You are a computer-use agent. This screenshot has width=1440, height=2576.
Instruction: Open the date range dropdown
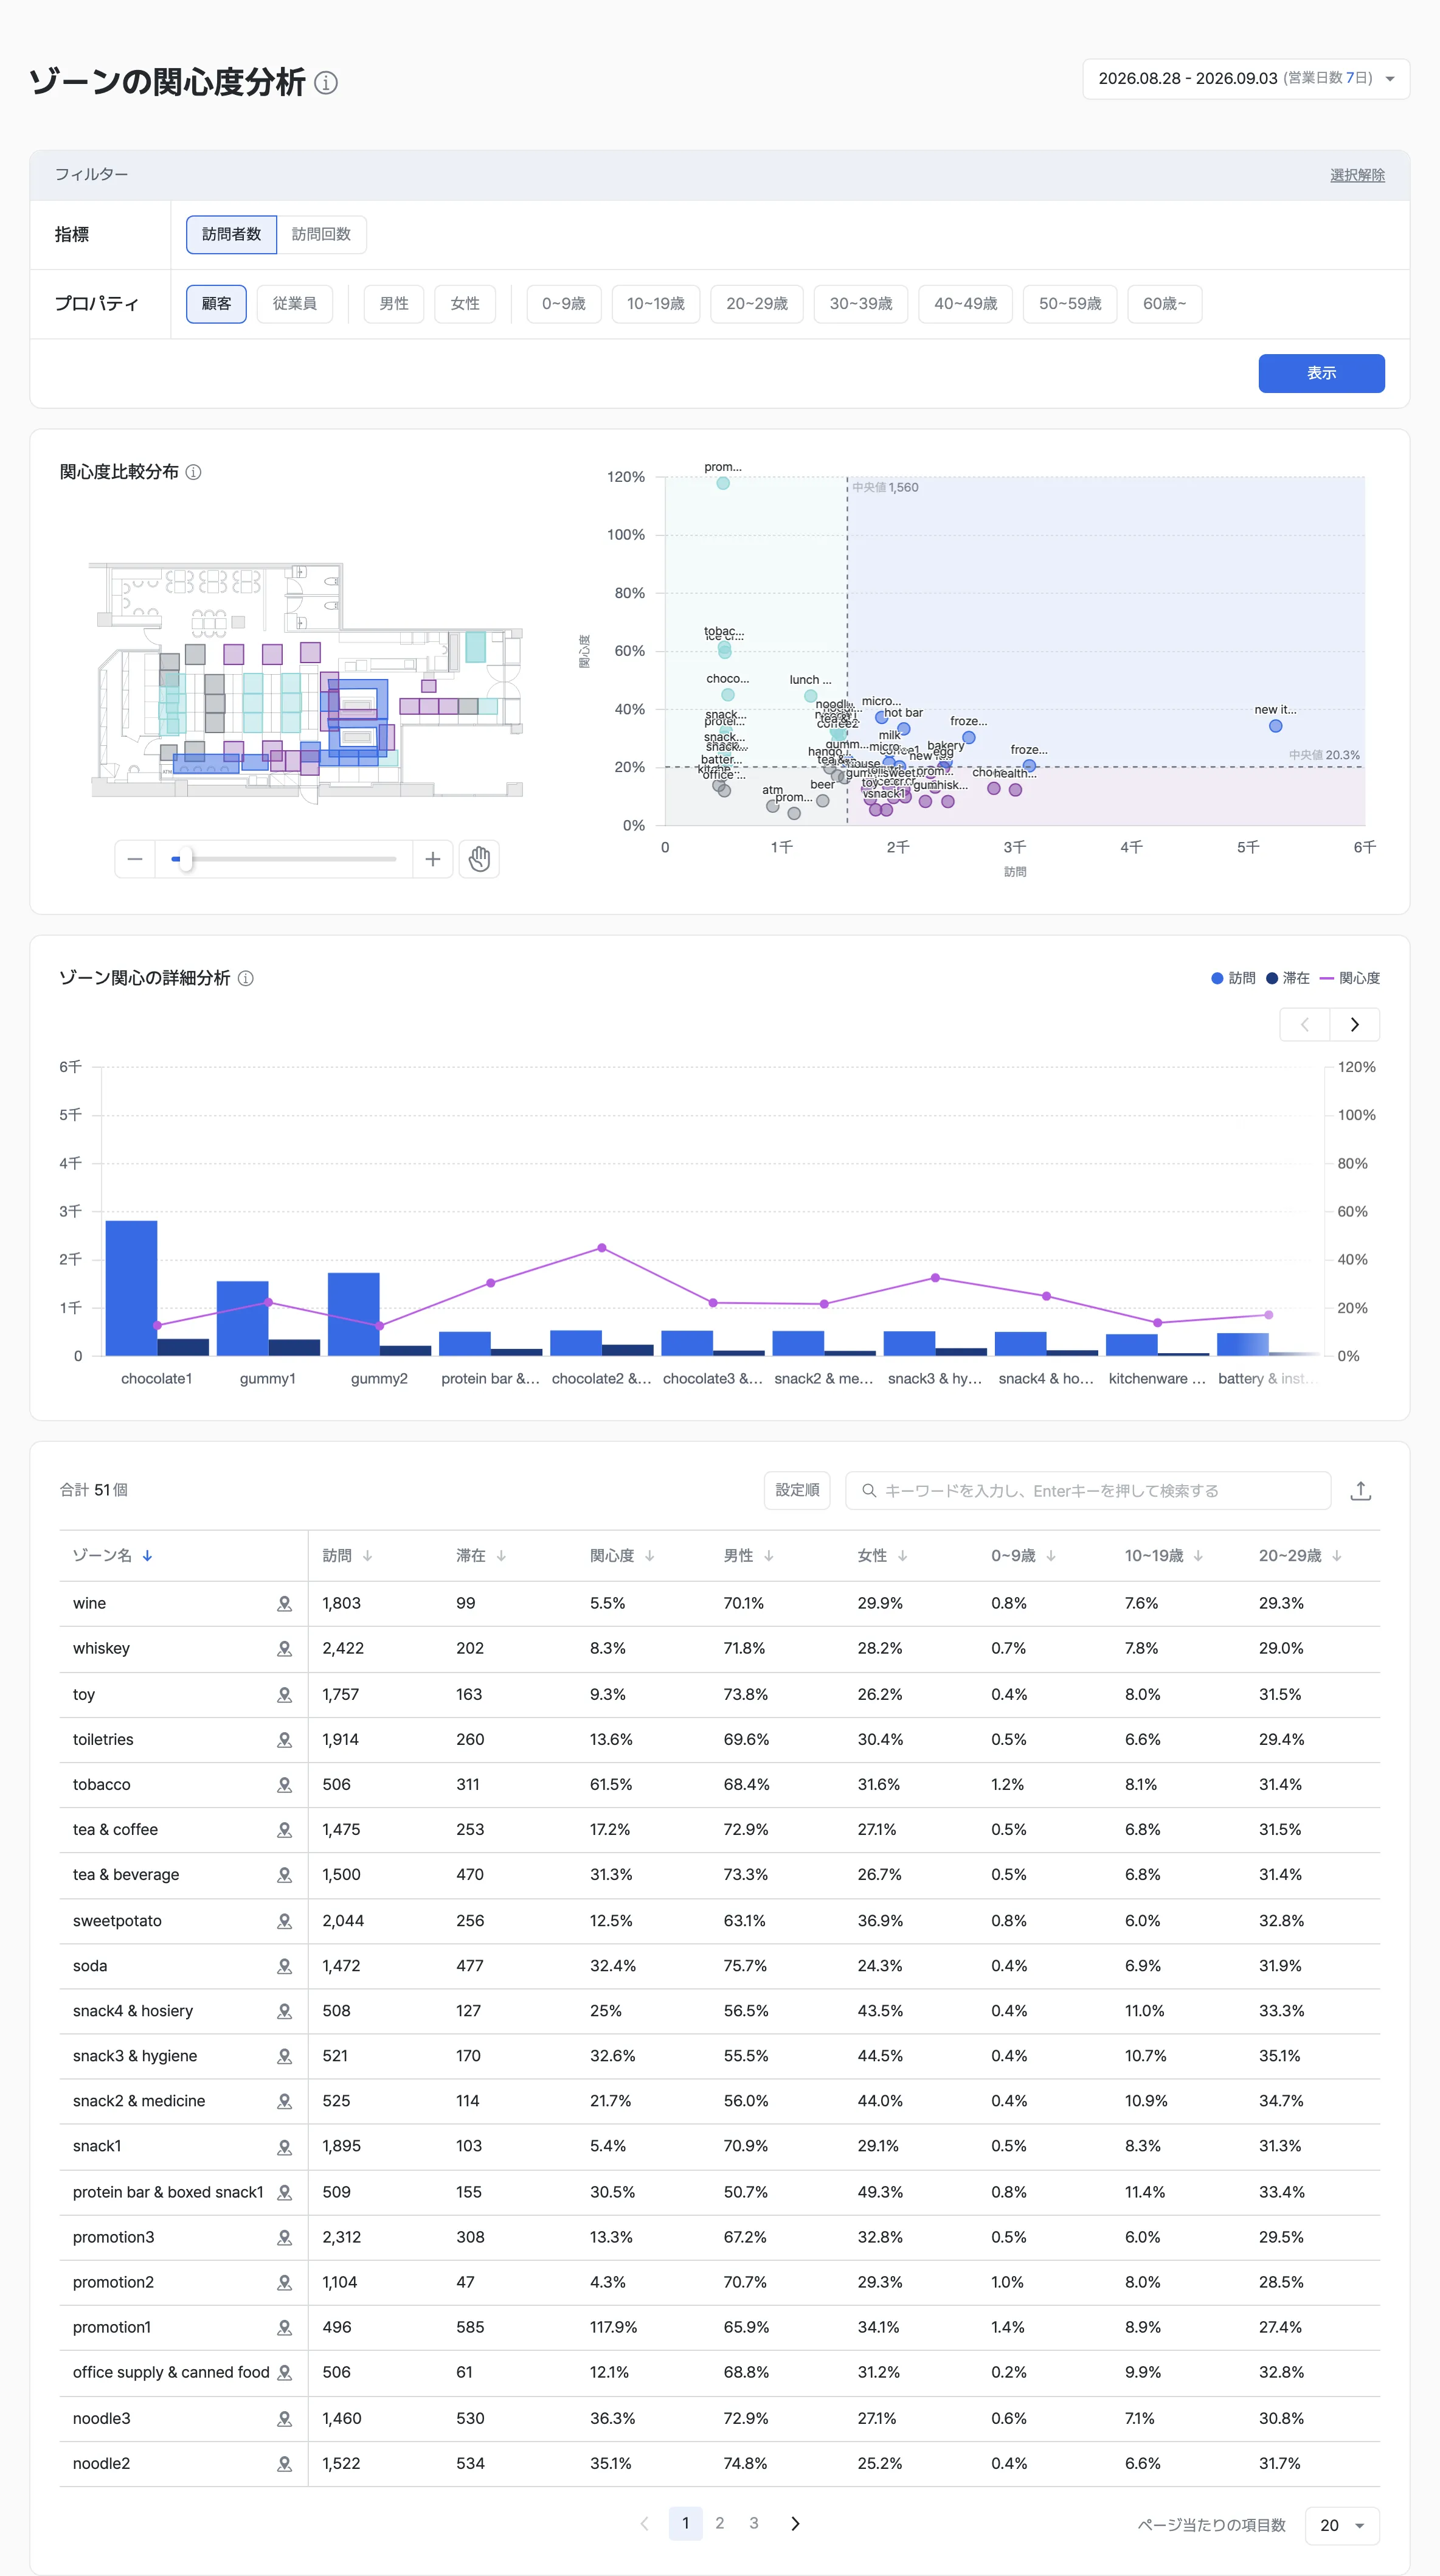(x=1246, y=79)
